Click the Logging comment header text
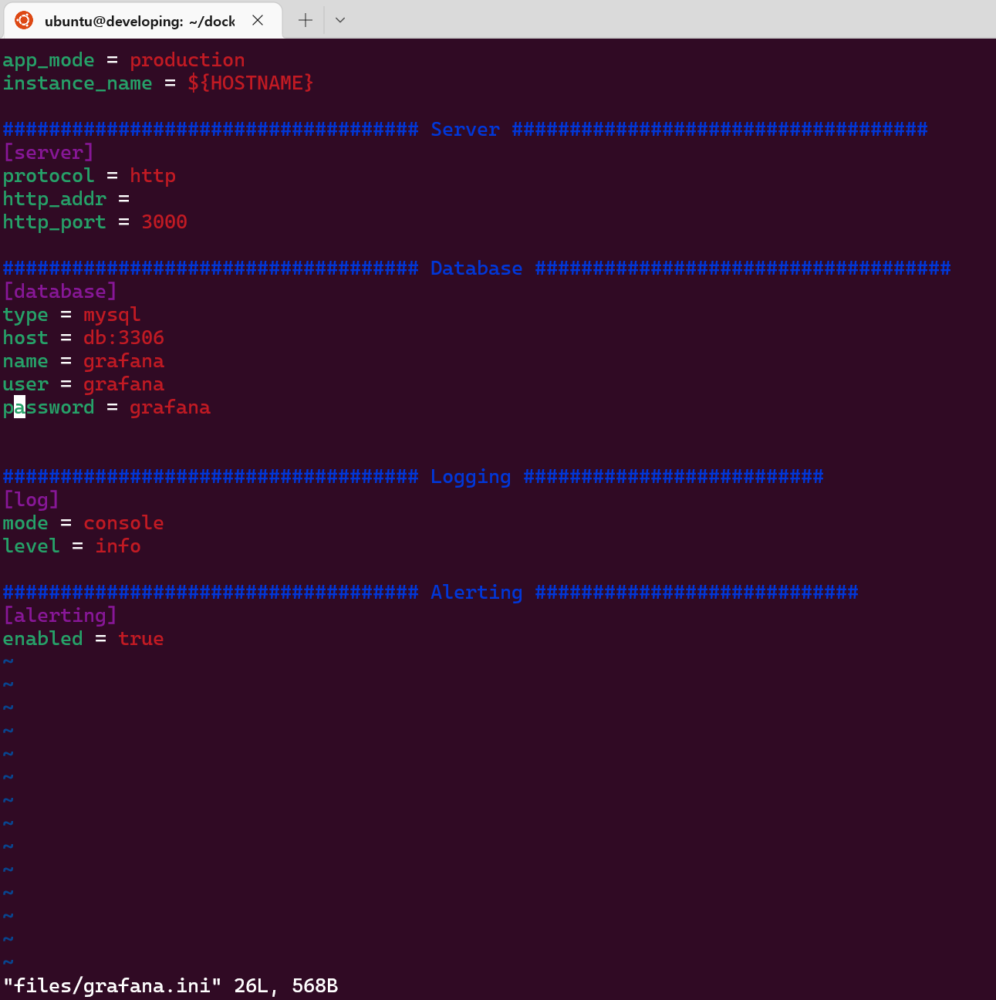Viewport: 996px width, 1000px height. pyautogui.click(x=471, y=477)
